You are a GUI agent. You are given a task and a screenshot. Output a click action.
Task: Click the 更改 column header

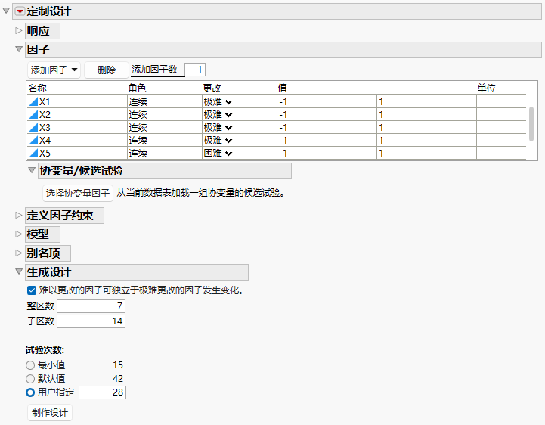[x=212, y=88]
